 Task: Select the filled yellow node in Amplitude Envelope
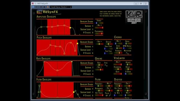(x=70, y=28)
